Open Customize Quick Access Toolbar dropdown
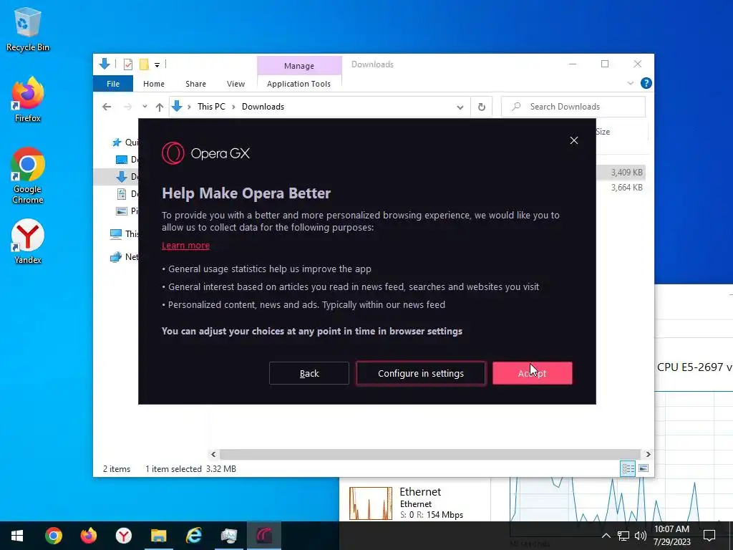 point(157,65)
